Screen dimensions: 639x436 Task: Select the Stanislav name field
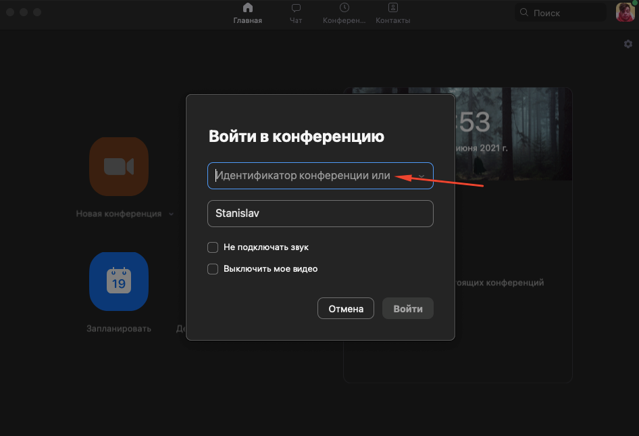(x=320, y=214)
